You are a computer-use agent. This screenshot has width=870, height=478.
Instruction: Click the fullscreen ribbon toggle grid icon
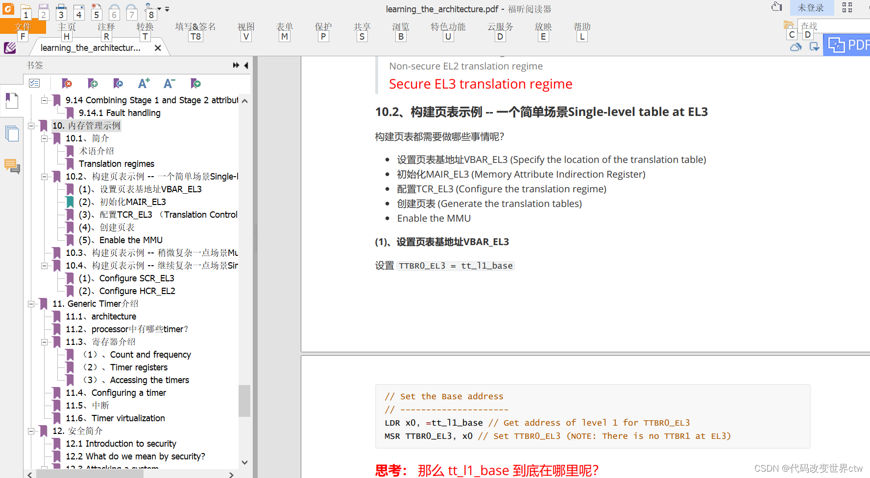click(x=847, y=7)
